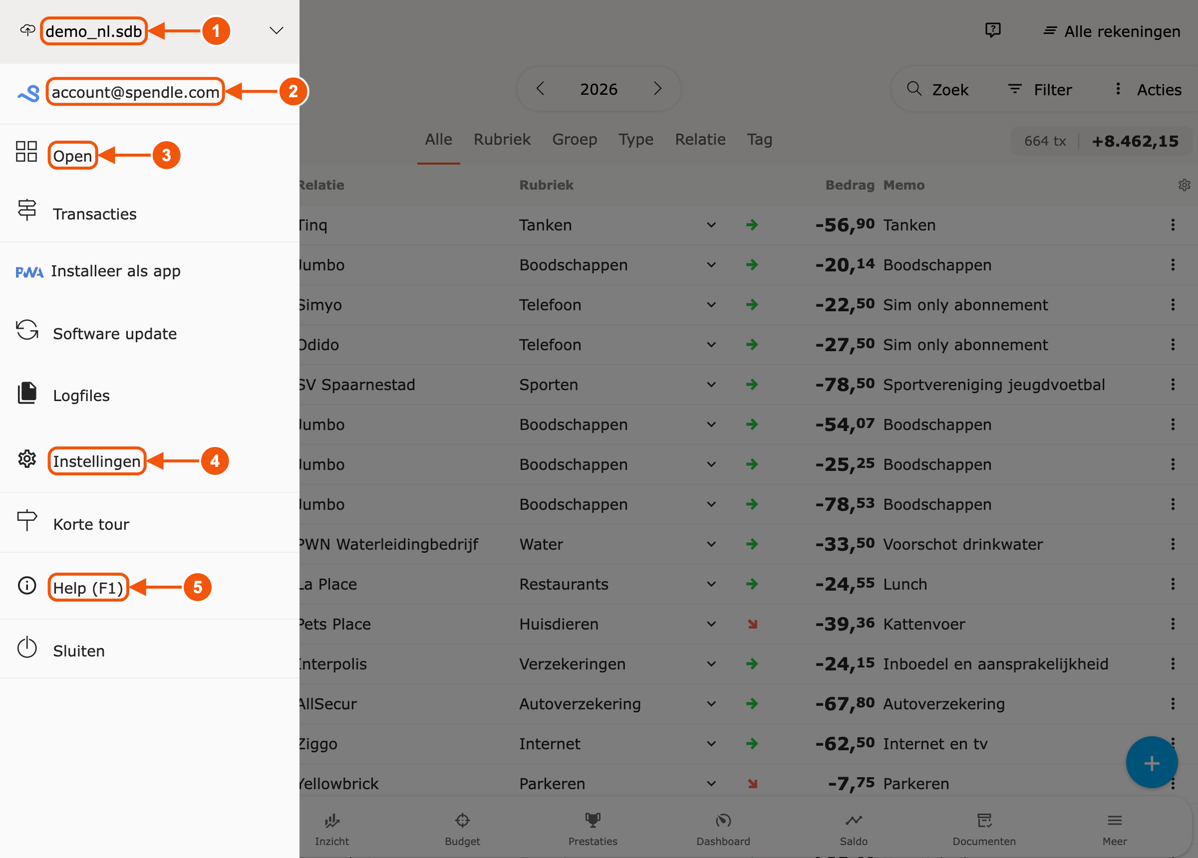
Task: Open the feedback speech bubble icon
Action: click(993, 30)
